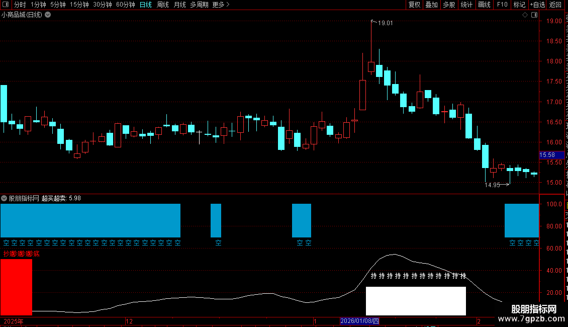Click the 15.00 price axis label
This screenshot has width=568, height=327.
click(x=554, y=182)
